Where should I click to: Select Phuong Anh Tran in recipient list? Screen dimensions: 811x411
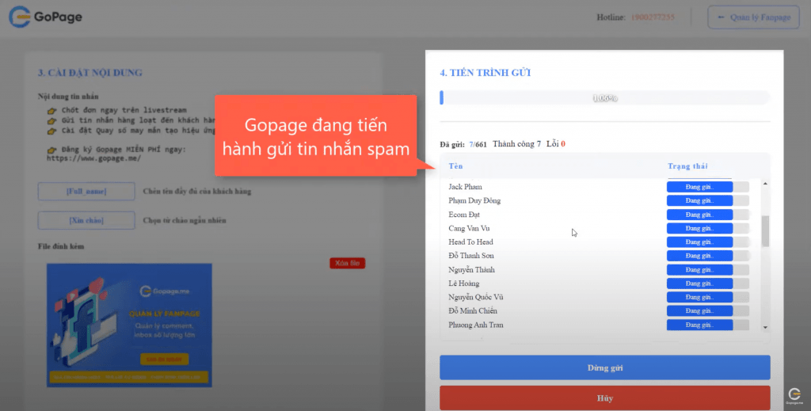click(x=476, y=325)
